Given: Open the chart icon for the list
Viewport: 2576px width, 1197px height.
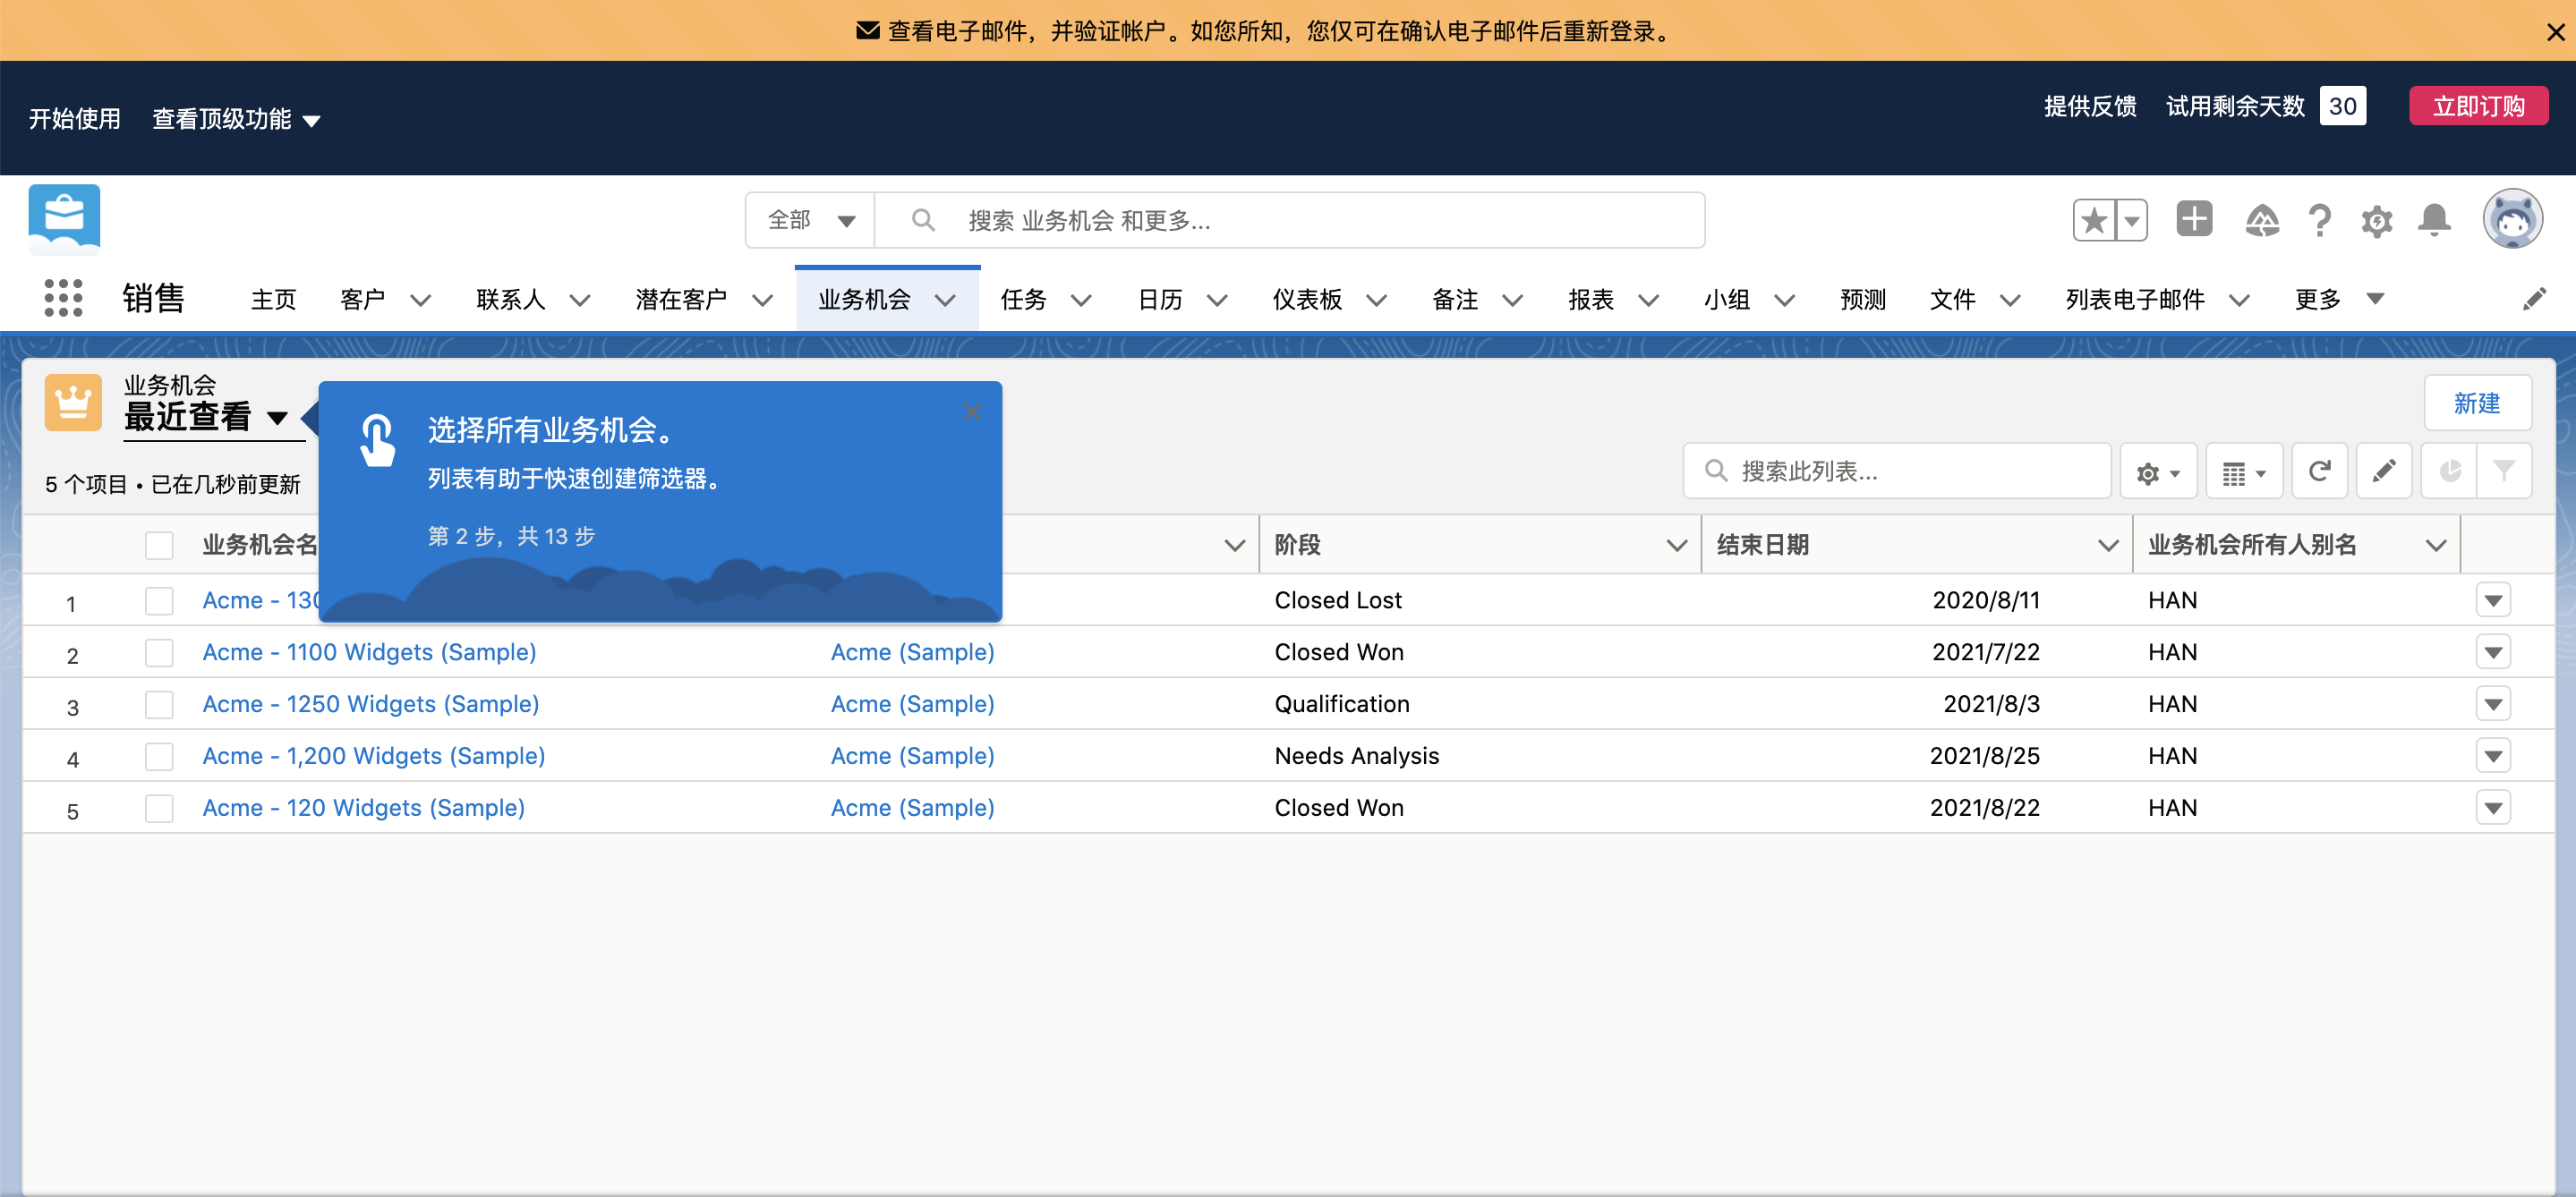Looking at the screenshot, I should [2449, 470].
